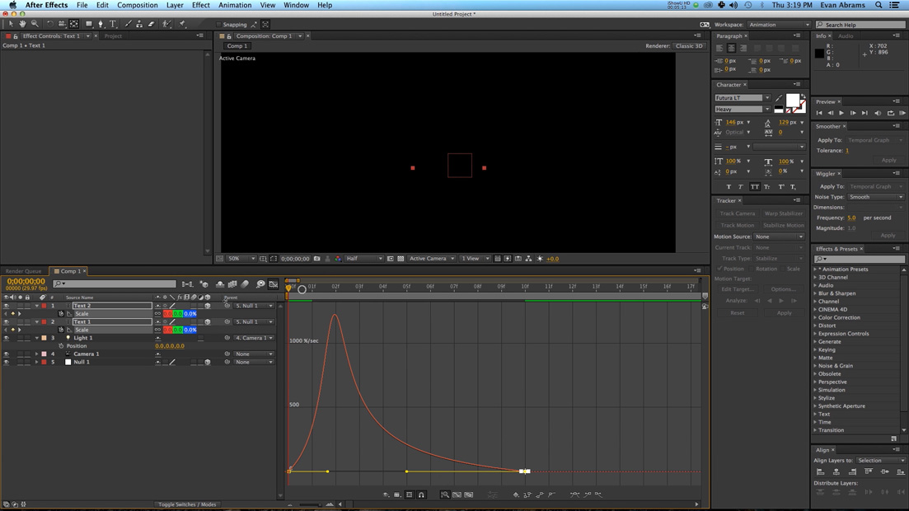The height and width of the screenshot is (511, 909).
Task: Open Spotlight search in menu bar
Action: pyautogui.click(x=879, y=5)
